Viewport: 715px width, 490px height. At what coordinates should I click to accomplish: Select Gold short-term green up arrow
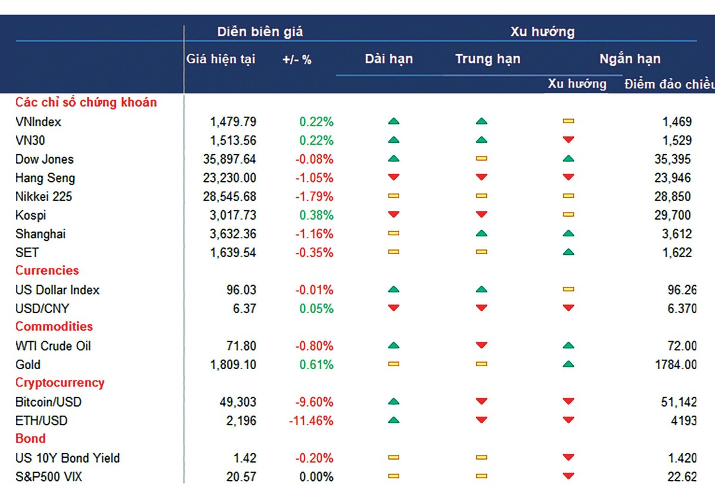pos(568,364)
